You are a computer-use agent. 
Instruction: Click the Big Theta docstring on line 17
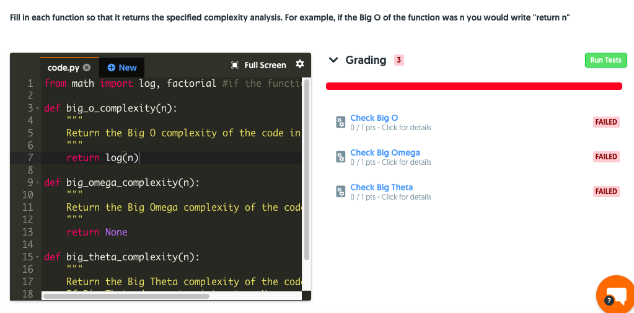tap(183, 282)
